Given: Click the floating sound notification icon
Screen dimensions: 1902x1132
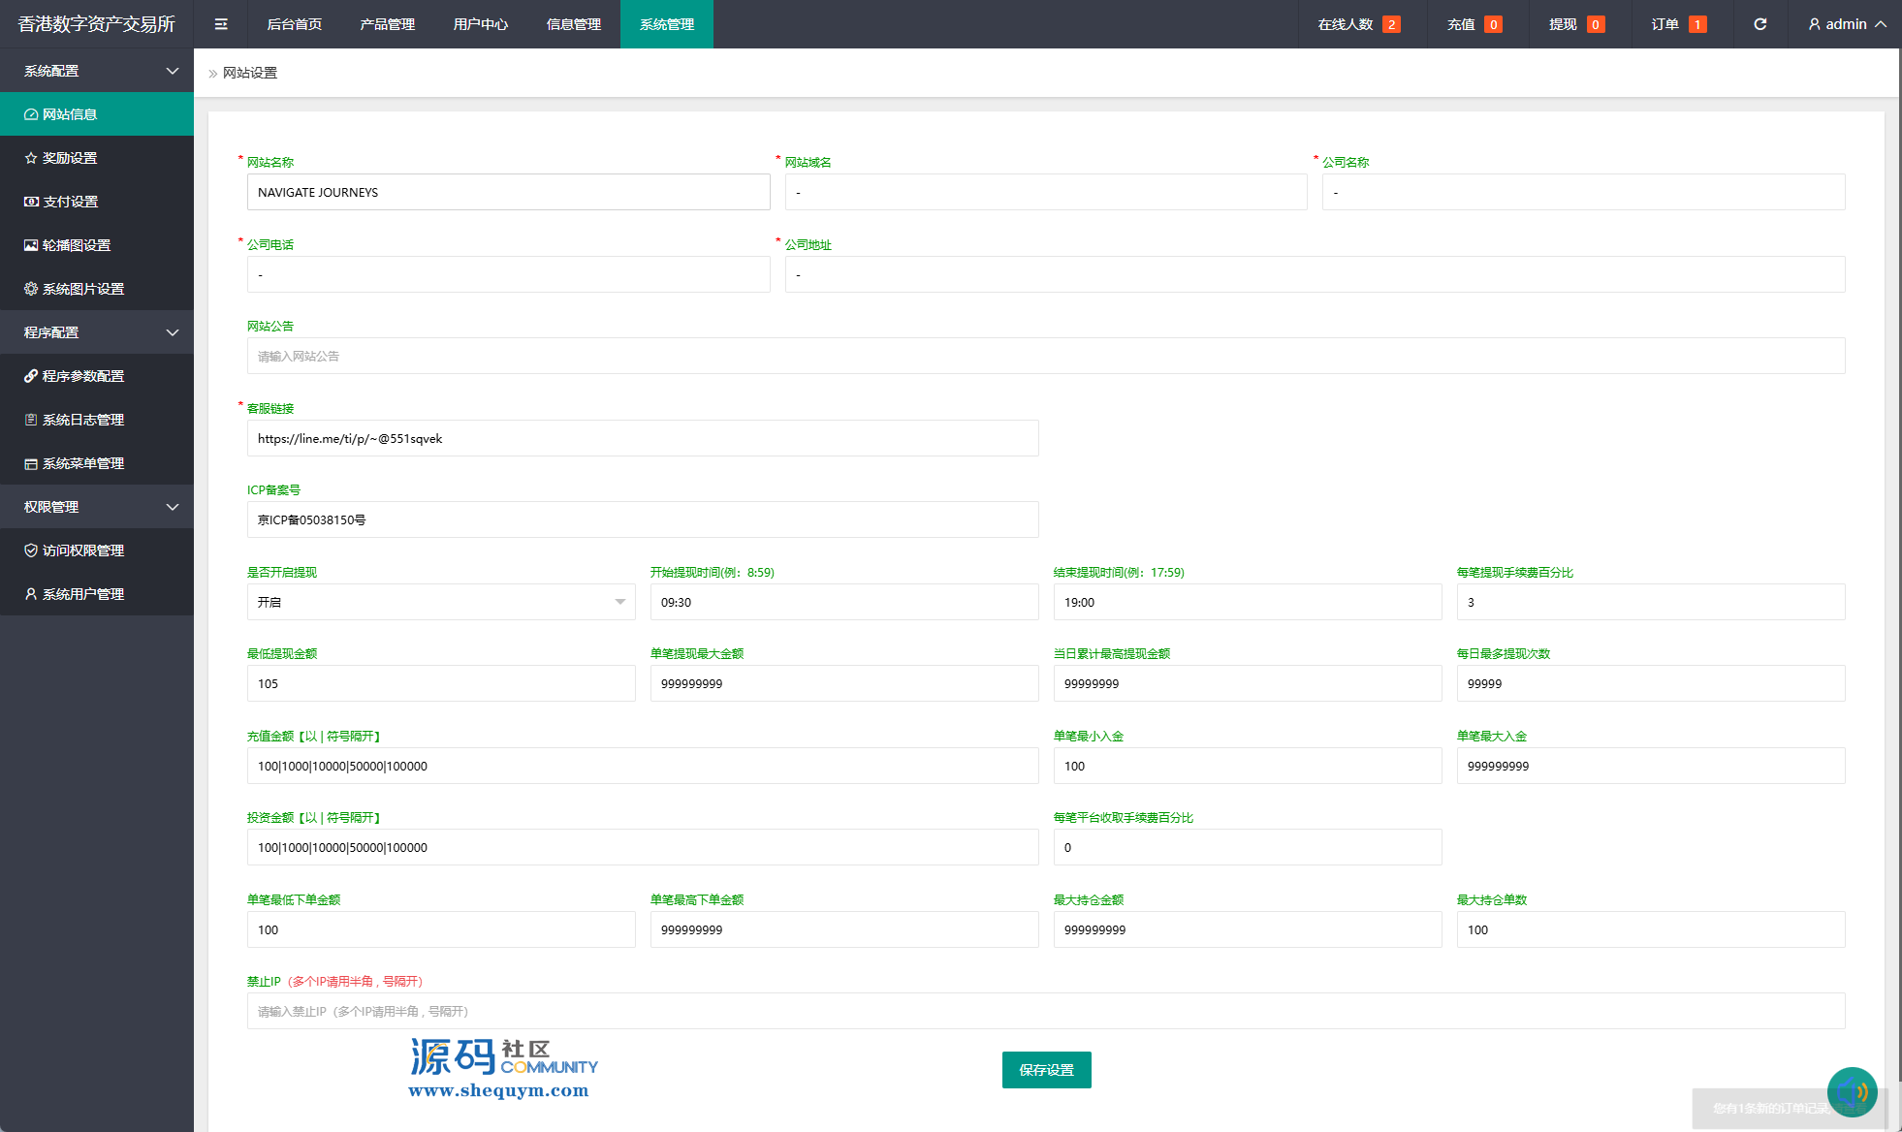Looking at the screenshot, I should (1852, 1092).
